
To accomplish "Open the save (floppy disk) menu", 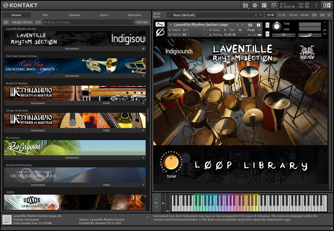I will click(245, 5).
